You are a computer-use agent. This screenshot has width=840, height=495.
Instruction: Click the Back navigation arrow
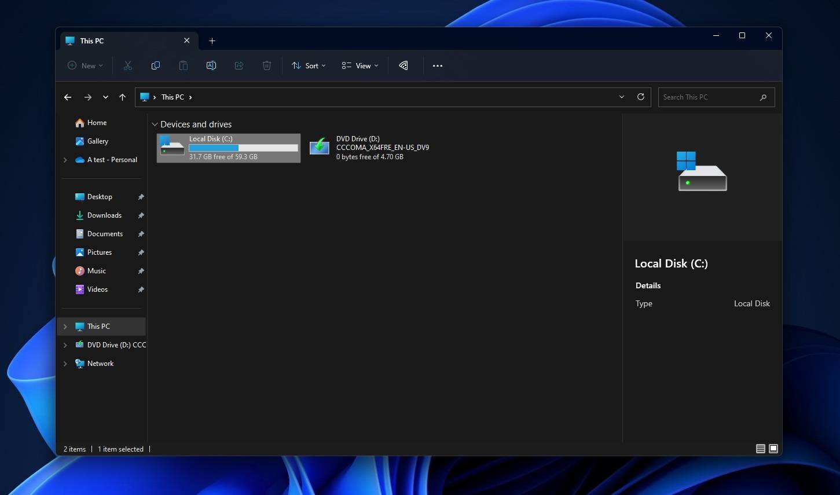tap(68, 97)
